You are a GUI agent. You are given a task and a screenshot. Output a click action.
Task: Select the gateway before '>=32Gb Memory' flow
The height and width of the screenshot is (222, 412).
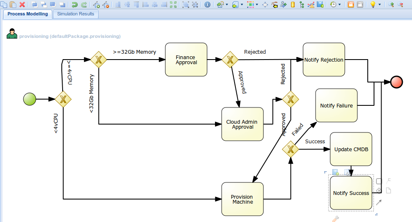pyautogui.click(x=99, y=60)
